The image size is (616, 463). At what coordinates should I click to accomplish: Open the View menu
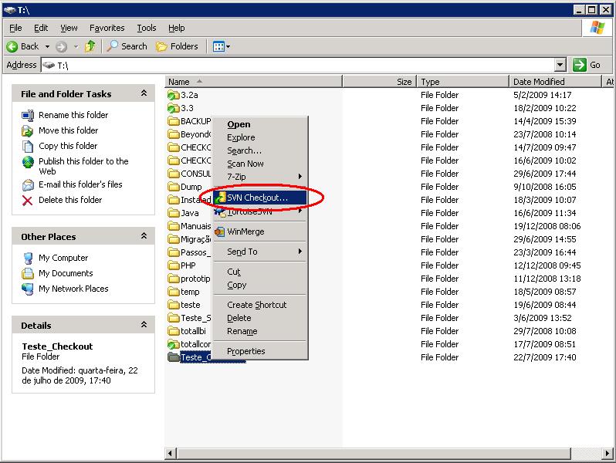(x=69, y=28)
